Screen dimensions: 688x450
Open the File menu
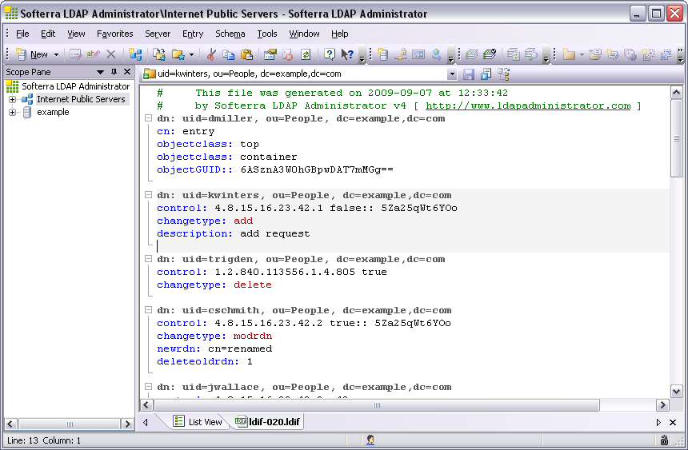coord(22,34)
